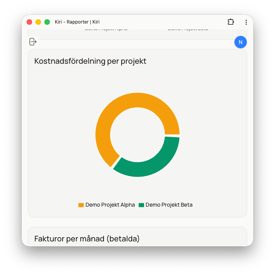Image resolution: width=275 pixels, height=275 pixels.
Task: Close the window with red button
Action: 29,22
